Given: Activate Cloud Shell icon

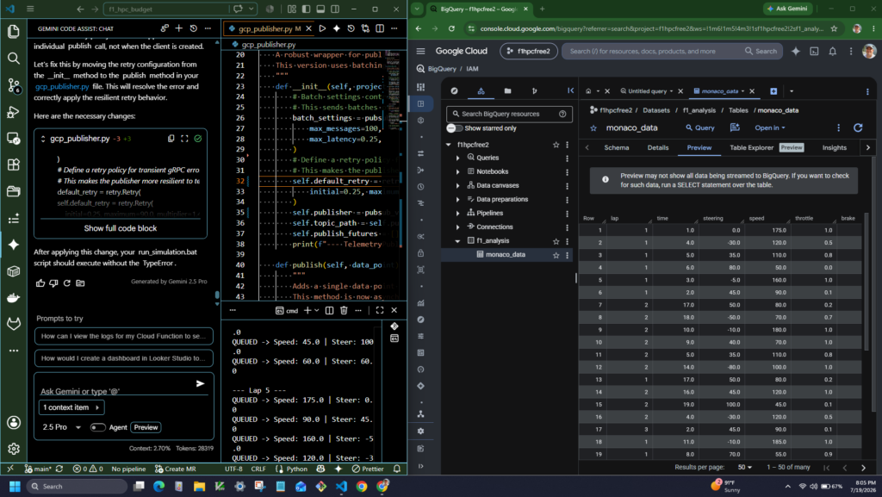Looking at the screenshot, I should click(814, 51).
